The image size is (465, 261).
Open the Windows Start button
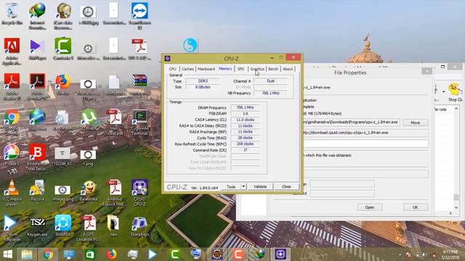click(x=8, y=254)
